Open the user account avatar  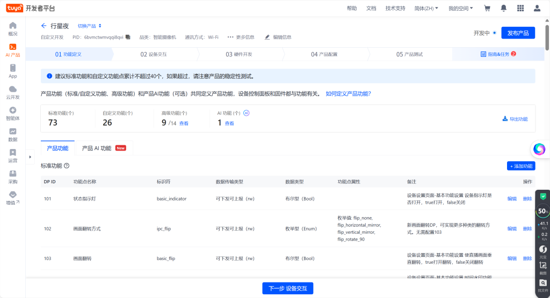tap(537, 8)
